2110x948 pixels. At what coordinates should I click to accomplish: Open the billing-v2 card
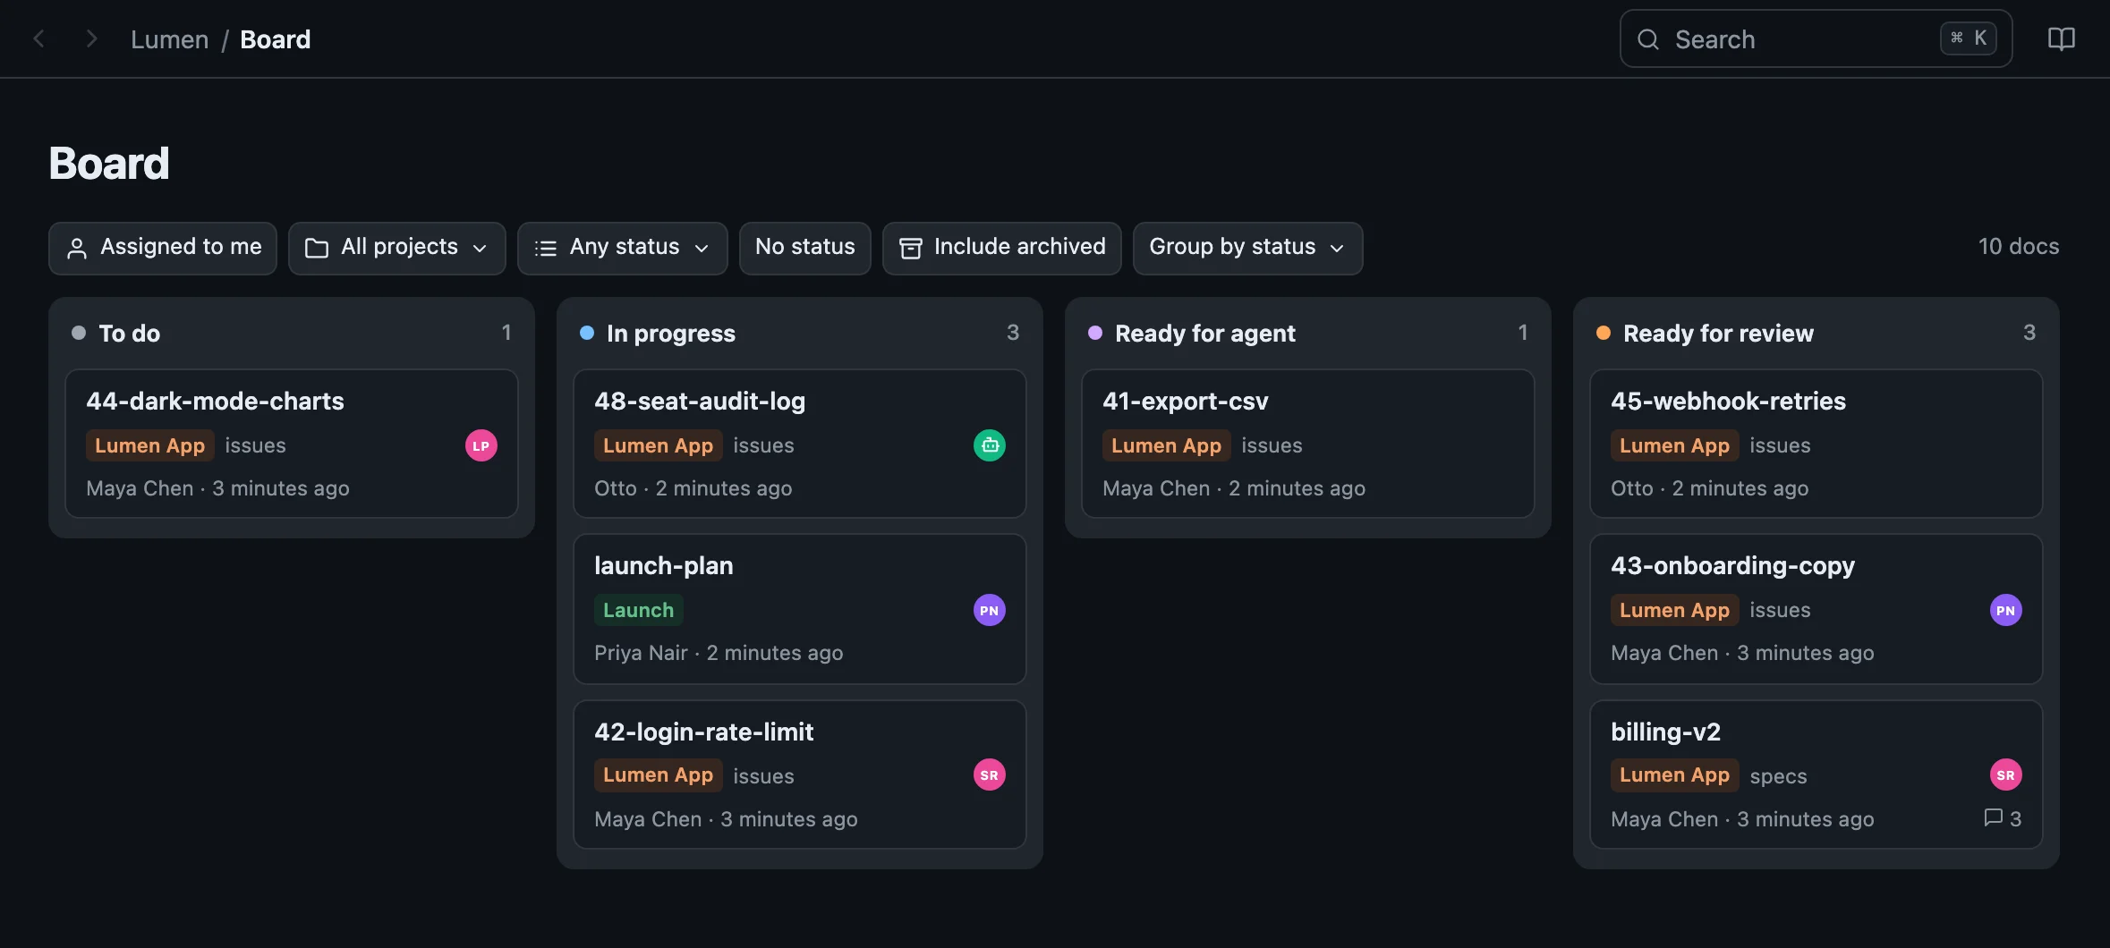pos(1816,774)
